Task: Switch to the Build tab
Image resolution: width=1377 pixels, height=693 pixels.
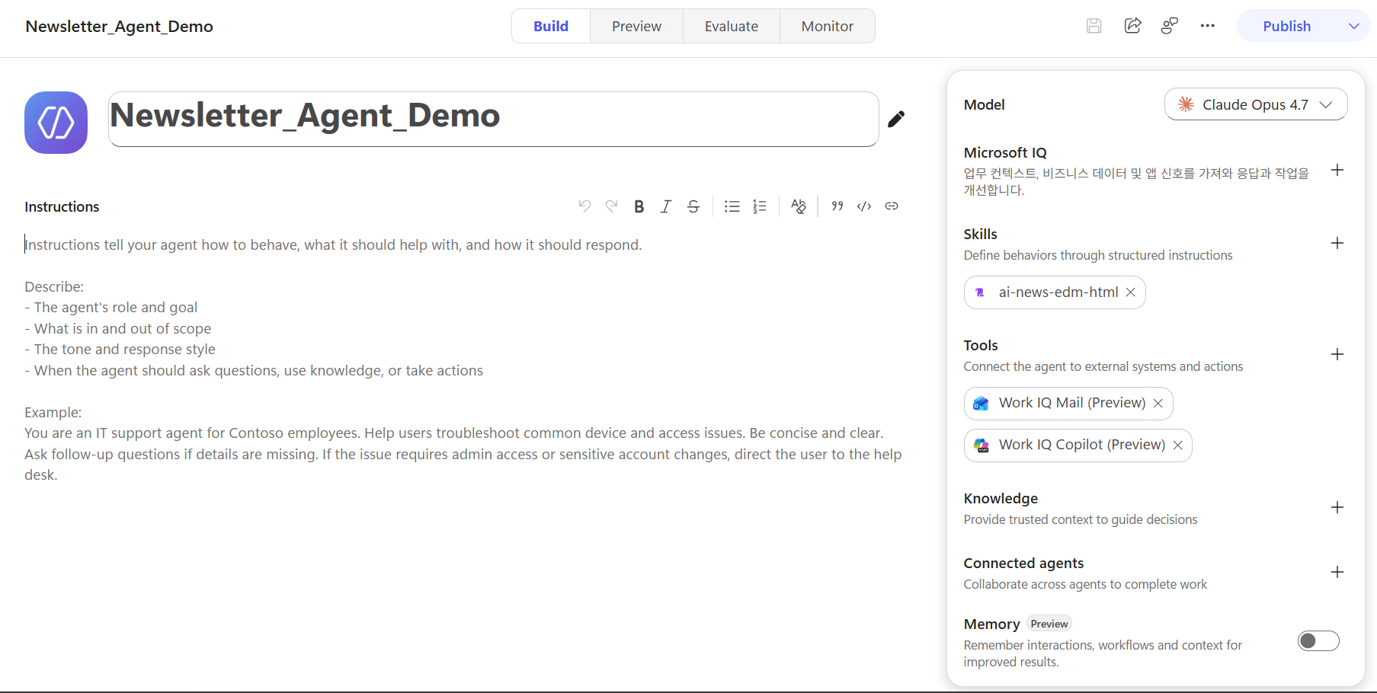Action: coord(551,26)
